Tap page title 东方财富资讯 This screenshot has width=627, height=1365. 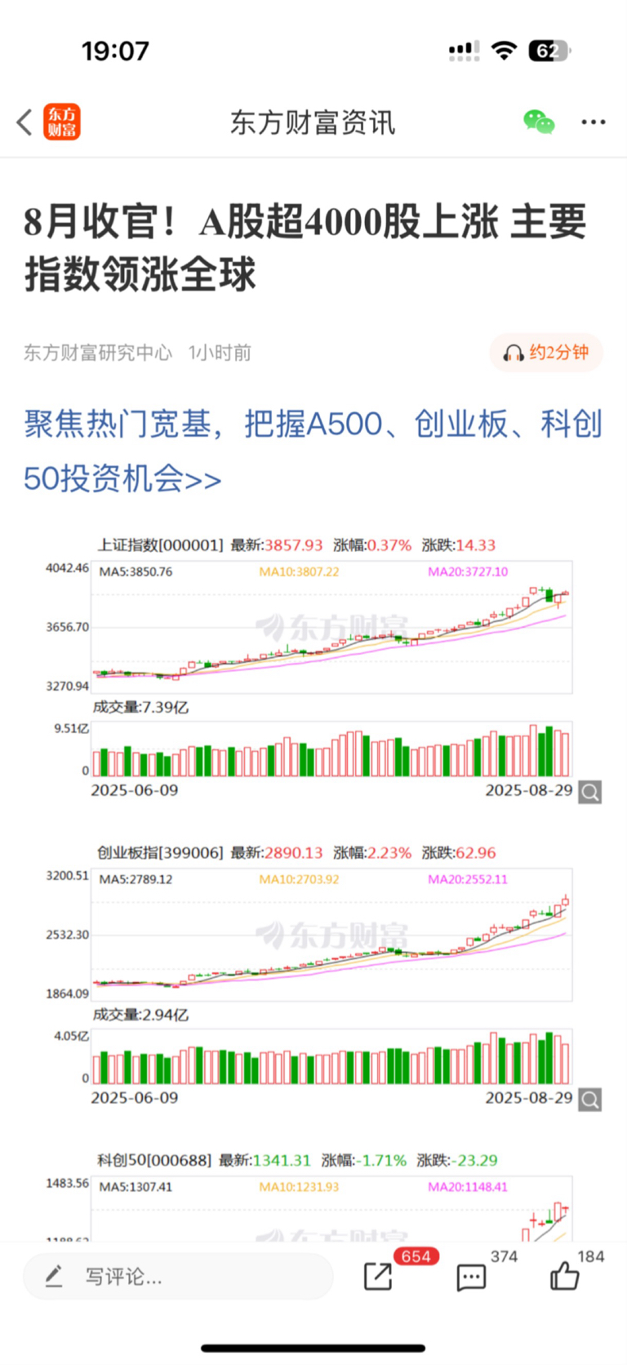[313, 122]
